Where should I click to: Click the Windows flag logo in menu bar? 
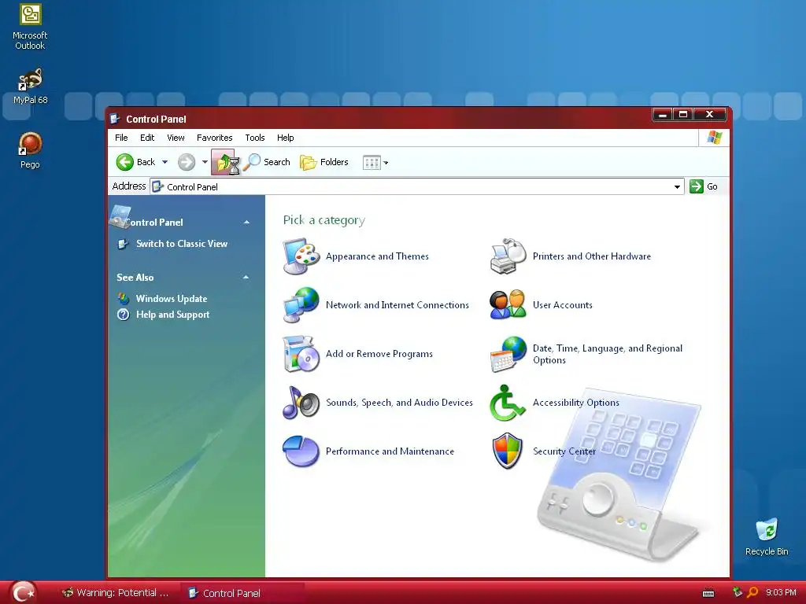click(x=715, y=137)
